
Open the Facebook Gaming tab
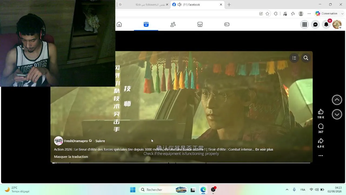click(227, 25)
